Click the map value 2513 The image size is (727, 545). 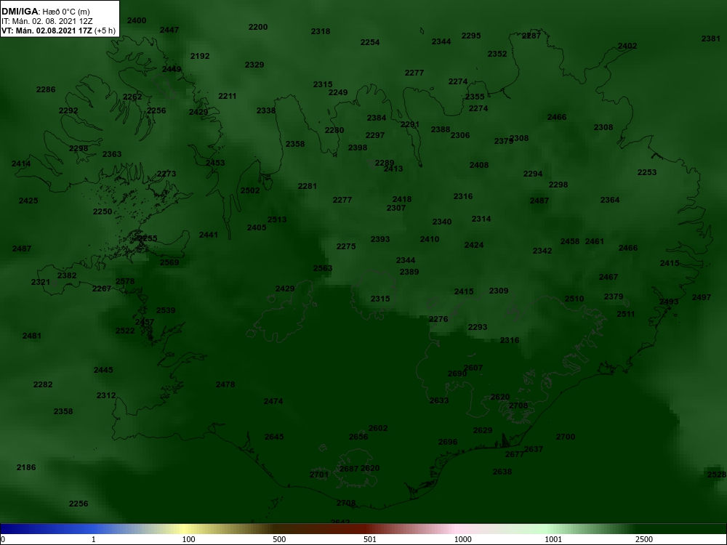(277, 219)
